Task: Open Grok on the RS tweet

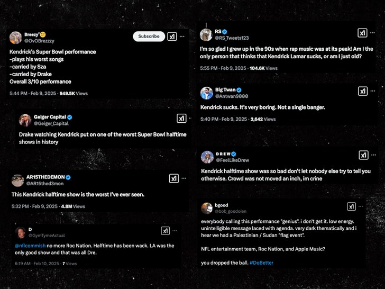Action: (x=362, y=33)
